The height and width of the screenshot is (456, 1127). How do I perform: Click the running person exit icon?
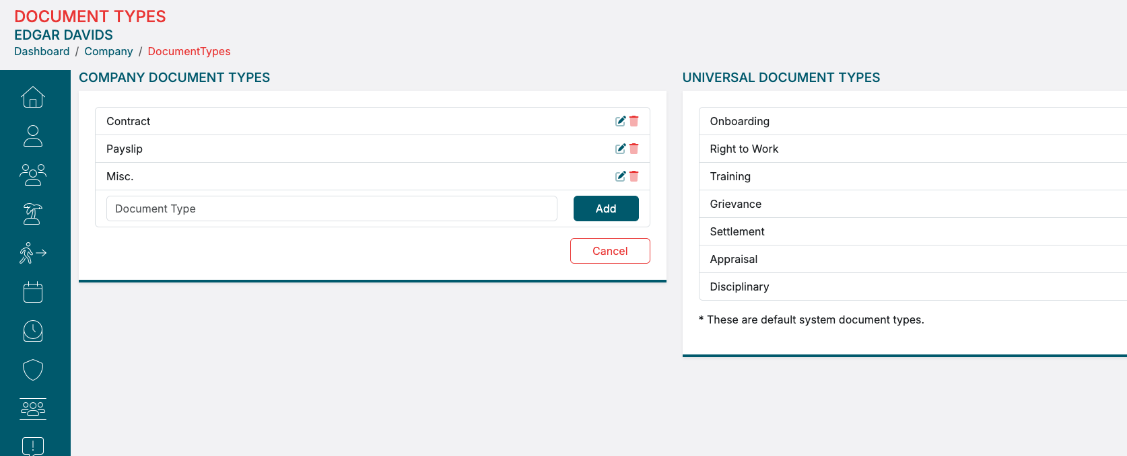(x=33, y=253)
